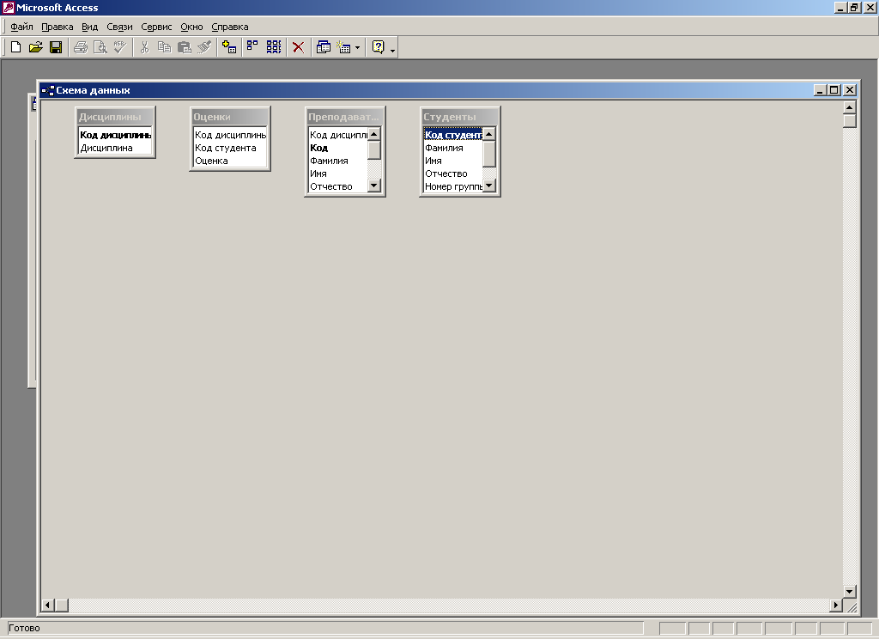This screenshot has height=639, width=879.
Task: Click the Spelling check icon
Action: tap(119, 47)
